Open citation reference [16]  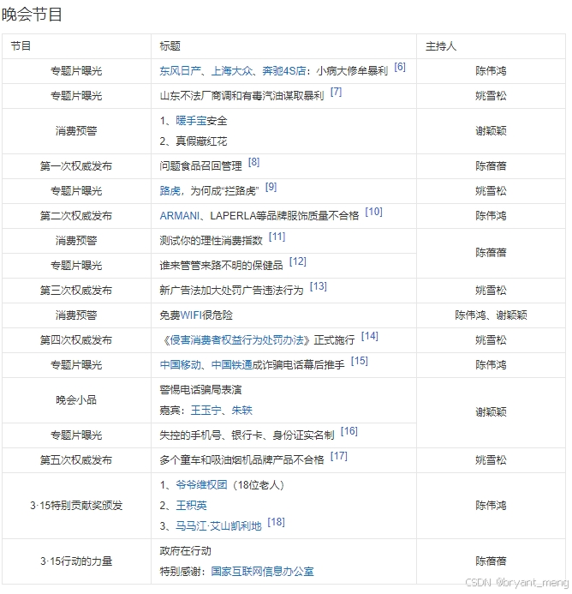point(349,431)
